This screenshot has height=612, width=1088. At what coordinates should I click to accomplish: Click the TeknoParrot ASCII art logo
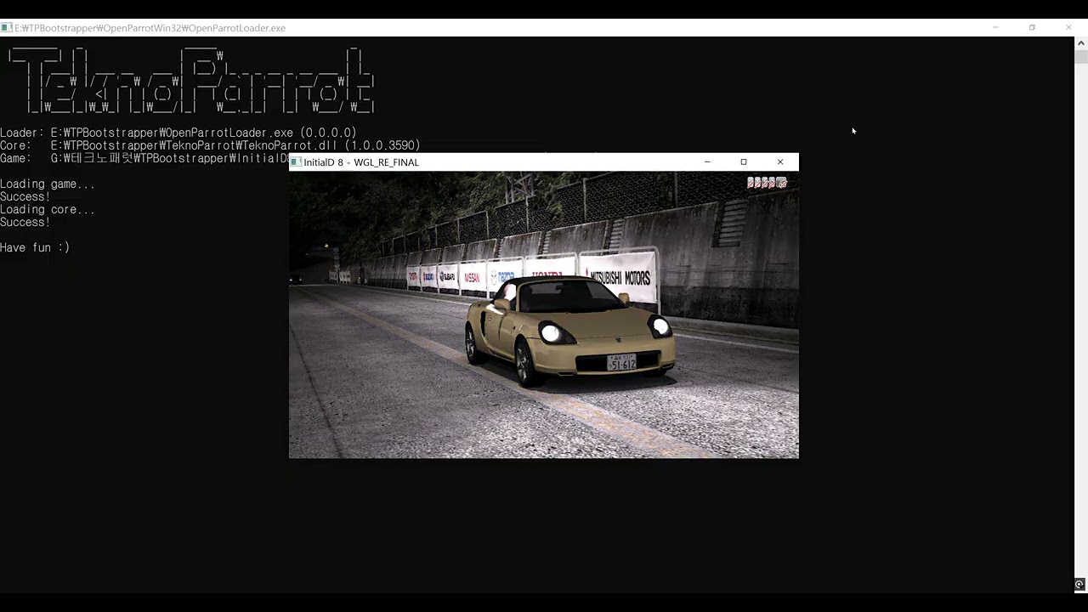coord(191,81)
